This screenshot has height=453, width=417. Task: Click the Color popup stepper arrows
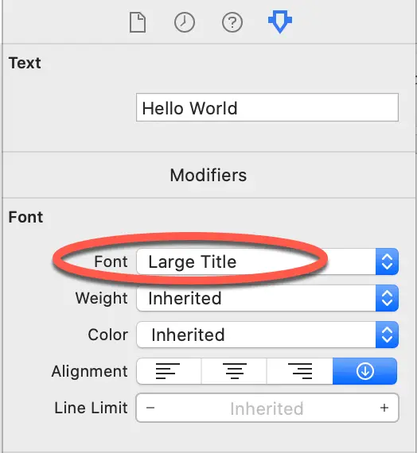pyautogui.click(x=388, y=335)
